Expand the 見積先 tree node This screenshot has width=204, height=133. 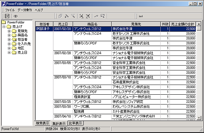[x=9, y=31]
